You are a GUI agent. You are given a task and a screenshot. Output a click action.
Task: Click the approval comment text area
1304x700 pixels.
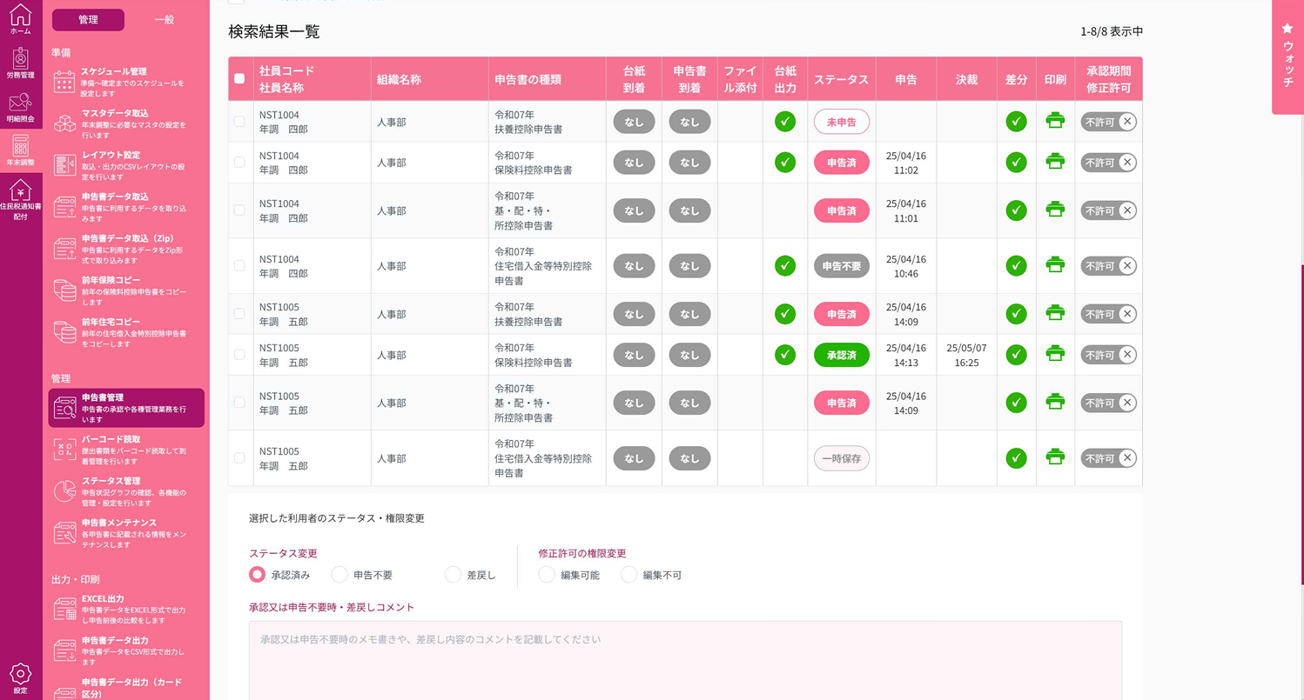[x=683, y=657]
